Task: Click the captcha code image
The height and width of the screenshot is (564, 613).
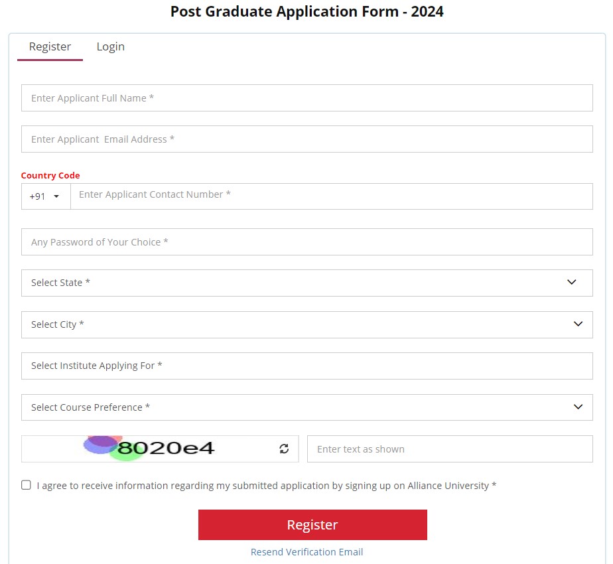Action: pyautogui.click(x=150, y=448)
